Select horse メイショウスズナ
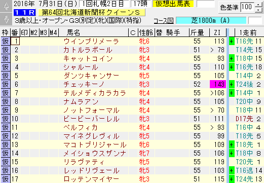Image resolution: width=264 pixels, height=183 pixels. point(95,154)
